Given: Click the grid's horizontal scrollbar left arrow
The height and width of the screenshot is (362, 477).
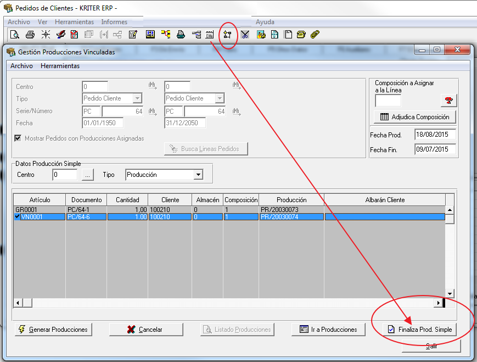Looking at the screenshot, I should point(18,303).
